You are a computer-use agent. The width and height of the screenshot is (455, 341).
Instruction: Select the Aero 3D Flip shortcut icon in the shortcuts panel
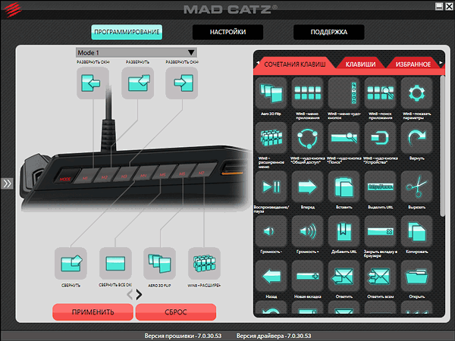271,93
